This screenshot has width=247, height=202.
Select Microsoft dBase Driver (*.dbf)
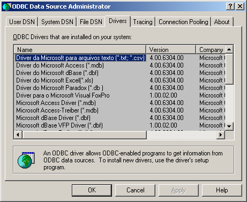click(53, 118)
